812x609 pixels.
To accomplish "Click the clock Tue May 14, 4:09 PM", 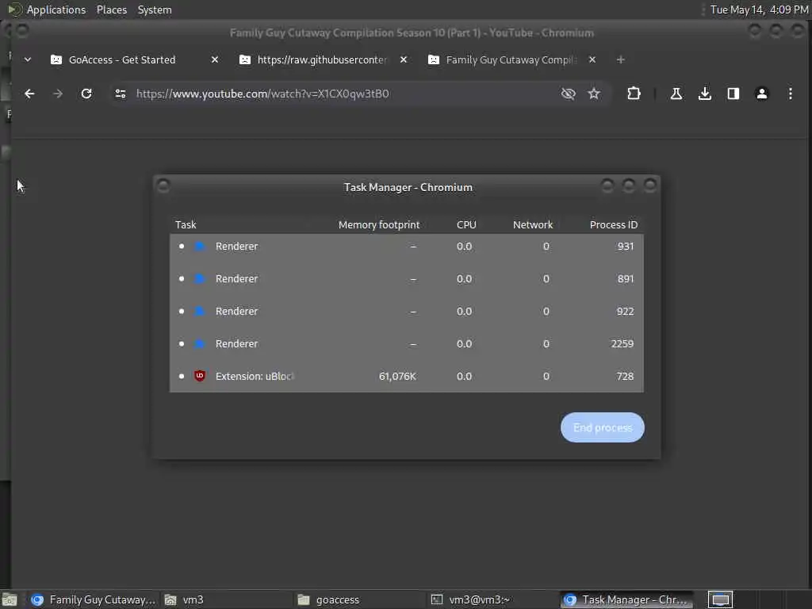I will click(759, 10).
